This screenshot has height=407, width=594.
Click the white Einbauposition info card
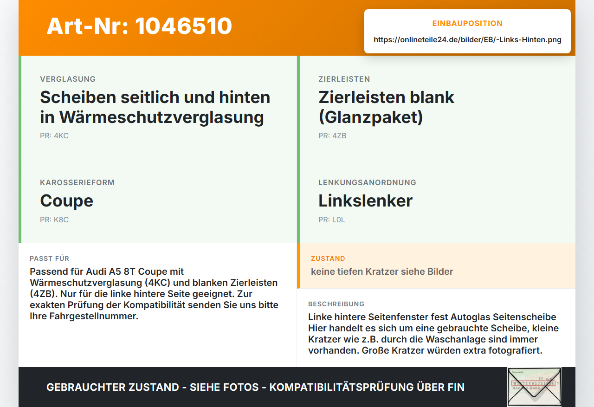tap(467, 31)
